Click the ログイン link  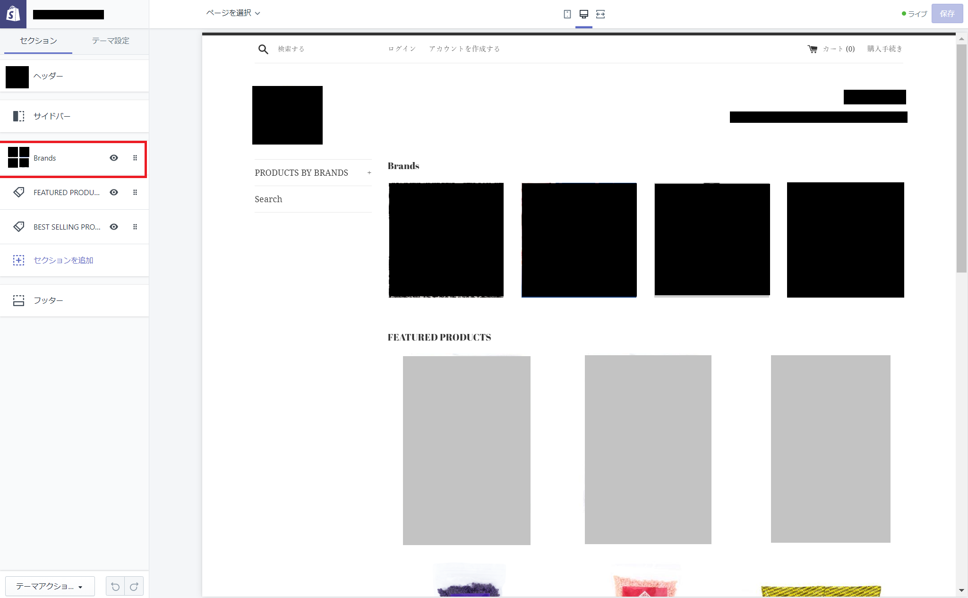[x=402, y=49]
